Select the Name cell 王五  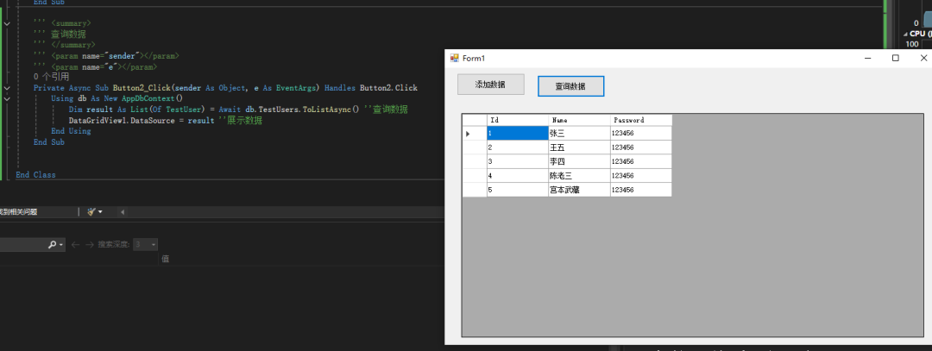(579, 147)
